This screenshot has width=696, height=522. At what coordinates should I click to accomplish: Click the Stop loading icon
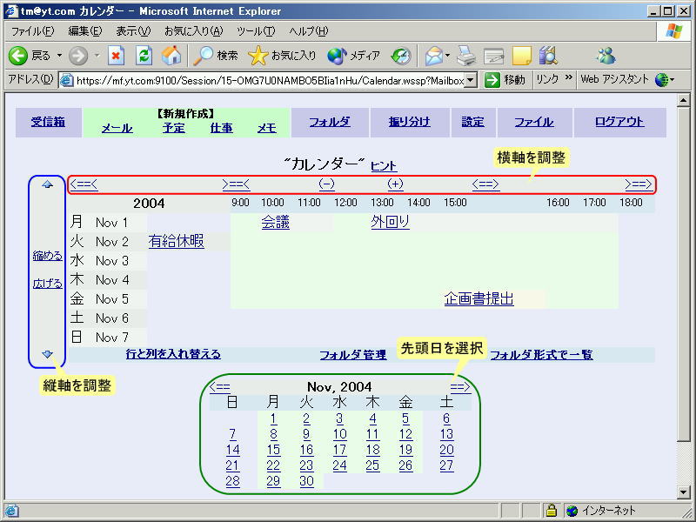coord(117,56)
